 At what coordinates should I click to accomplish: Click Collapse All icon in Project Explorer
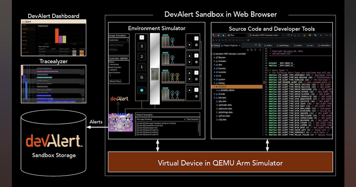pyautogui.click(x=248, y=50)
